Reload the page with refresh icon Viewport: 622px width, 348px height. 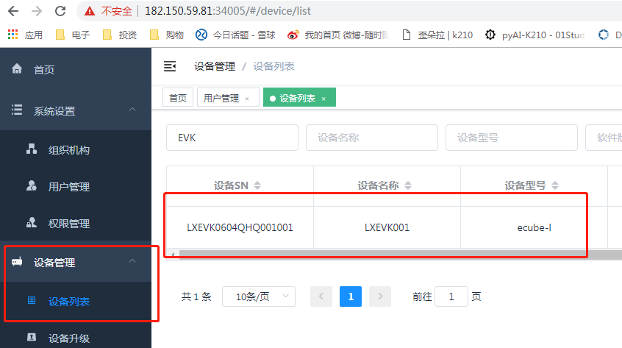click(60, 11)
